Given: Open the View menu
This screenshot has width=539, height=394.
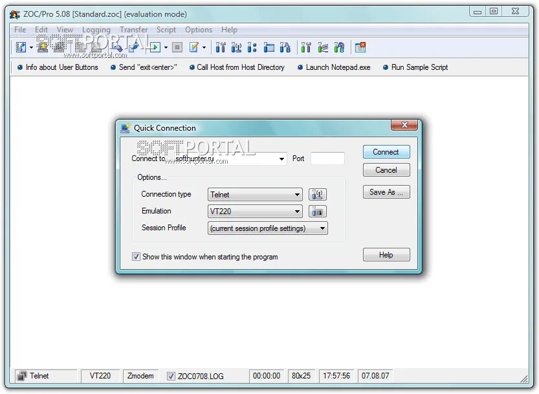Looking at the screenshot, I should pos(65,30).
